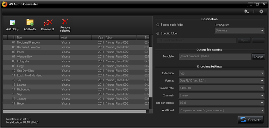This screenshot has height=128, width=269.
Task: Click the Template naming input field
Action: point(215,57)
